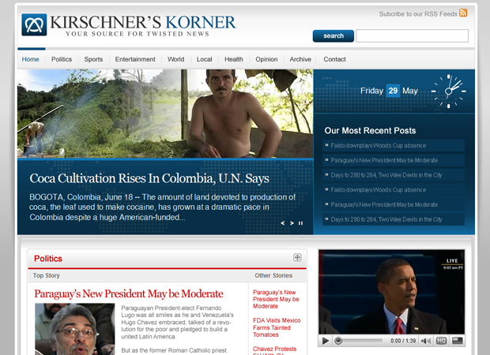Go to previous slide arrow in featured story

pos(282,223)
